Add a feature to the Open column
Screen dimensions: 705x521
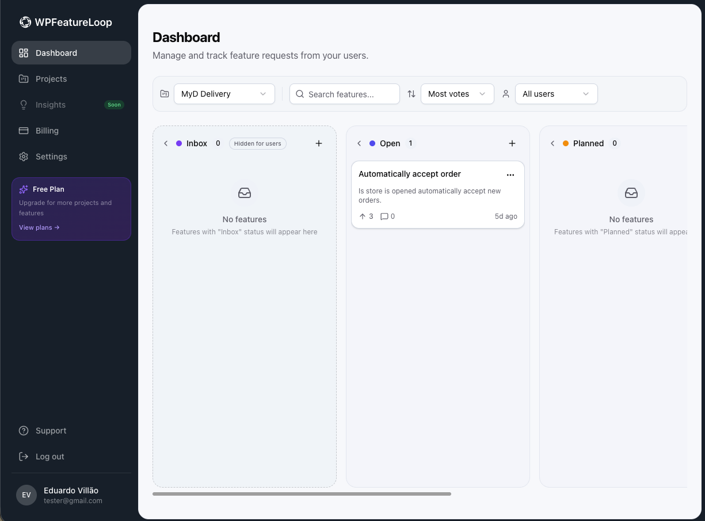coord(512,143)
